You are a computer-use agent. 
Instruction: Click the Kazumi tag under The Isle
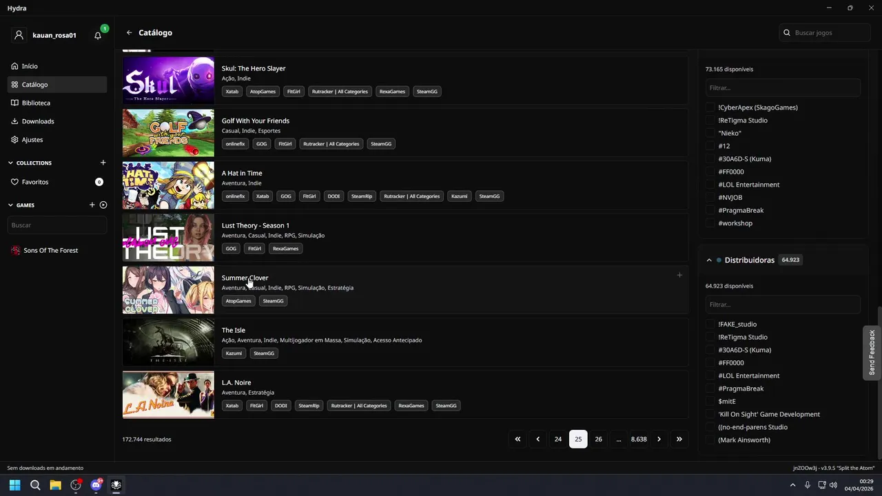(x=234, y=353)
